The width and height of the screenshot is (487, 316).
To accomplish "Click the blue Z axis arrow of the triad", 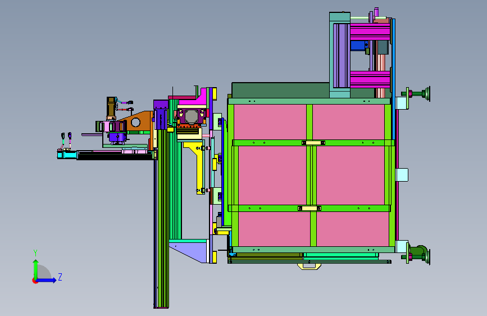I will tap(47, 280).
